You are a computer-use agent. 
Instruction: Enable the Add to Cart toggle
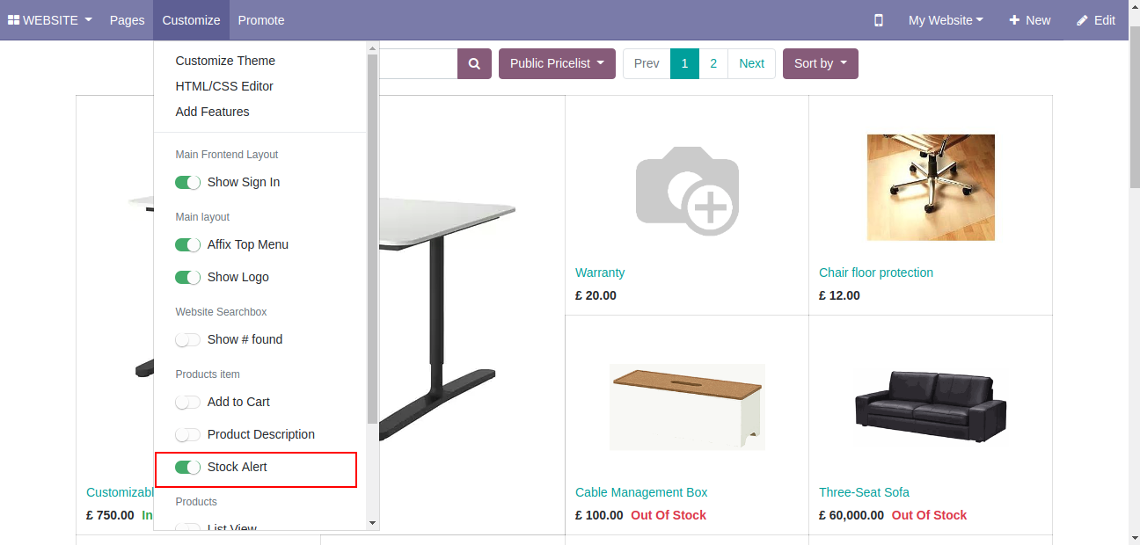[x=187, y=402]
